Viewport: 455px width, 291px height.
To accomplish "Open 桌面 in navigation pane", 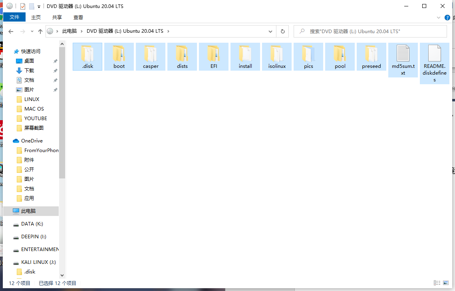I will tap(29, 61).
